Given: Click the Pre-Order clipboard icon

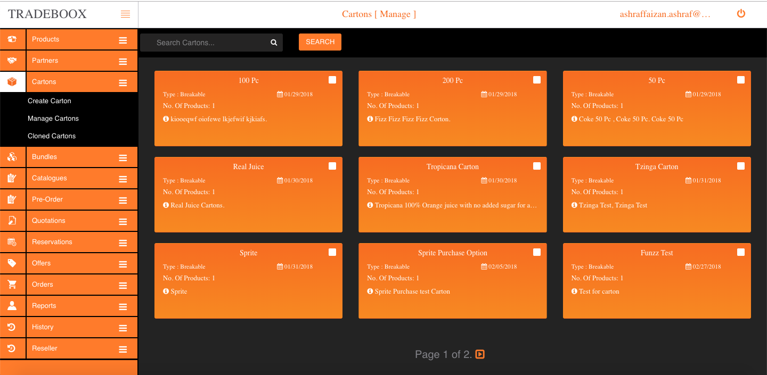Looking at the screenshot, I should coord(12,199).
